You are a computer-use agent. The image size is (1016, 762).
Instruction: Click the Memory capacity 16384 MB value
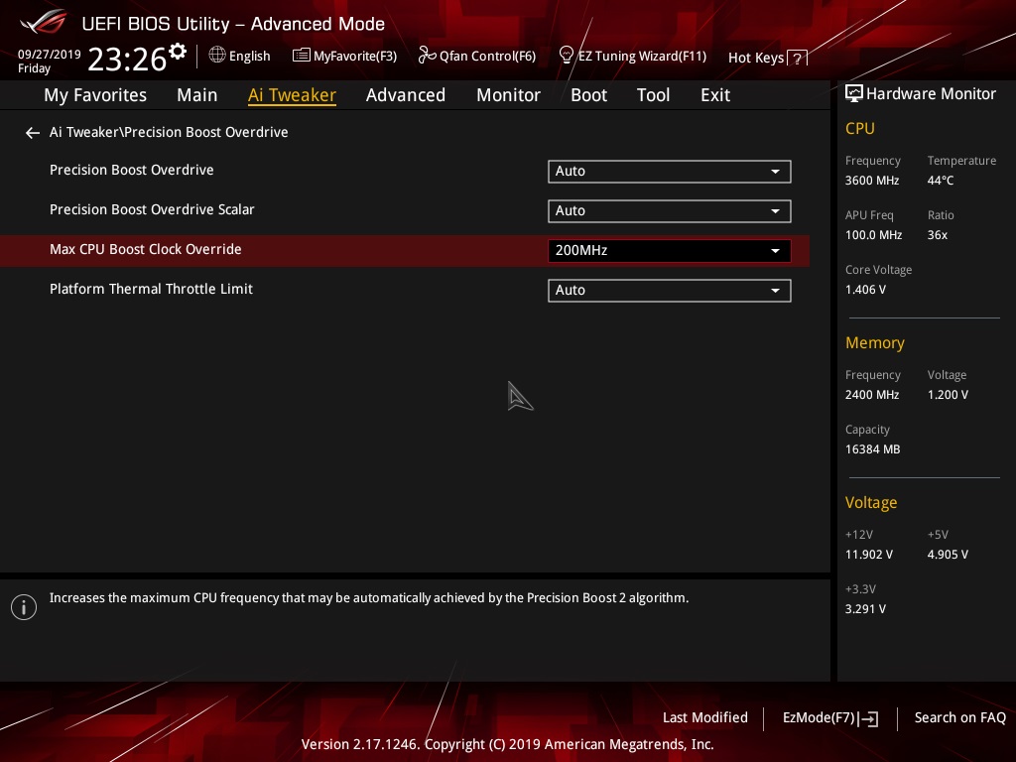[873, 449]
